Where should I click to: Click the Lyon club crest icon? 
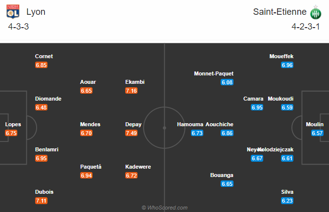(x=13, y=11)
